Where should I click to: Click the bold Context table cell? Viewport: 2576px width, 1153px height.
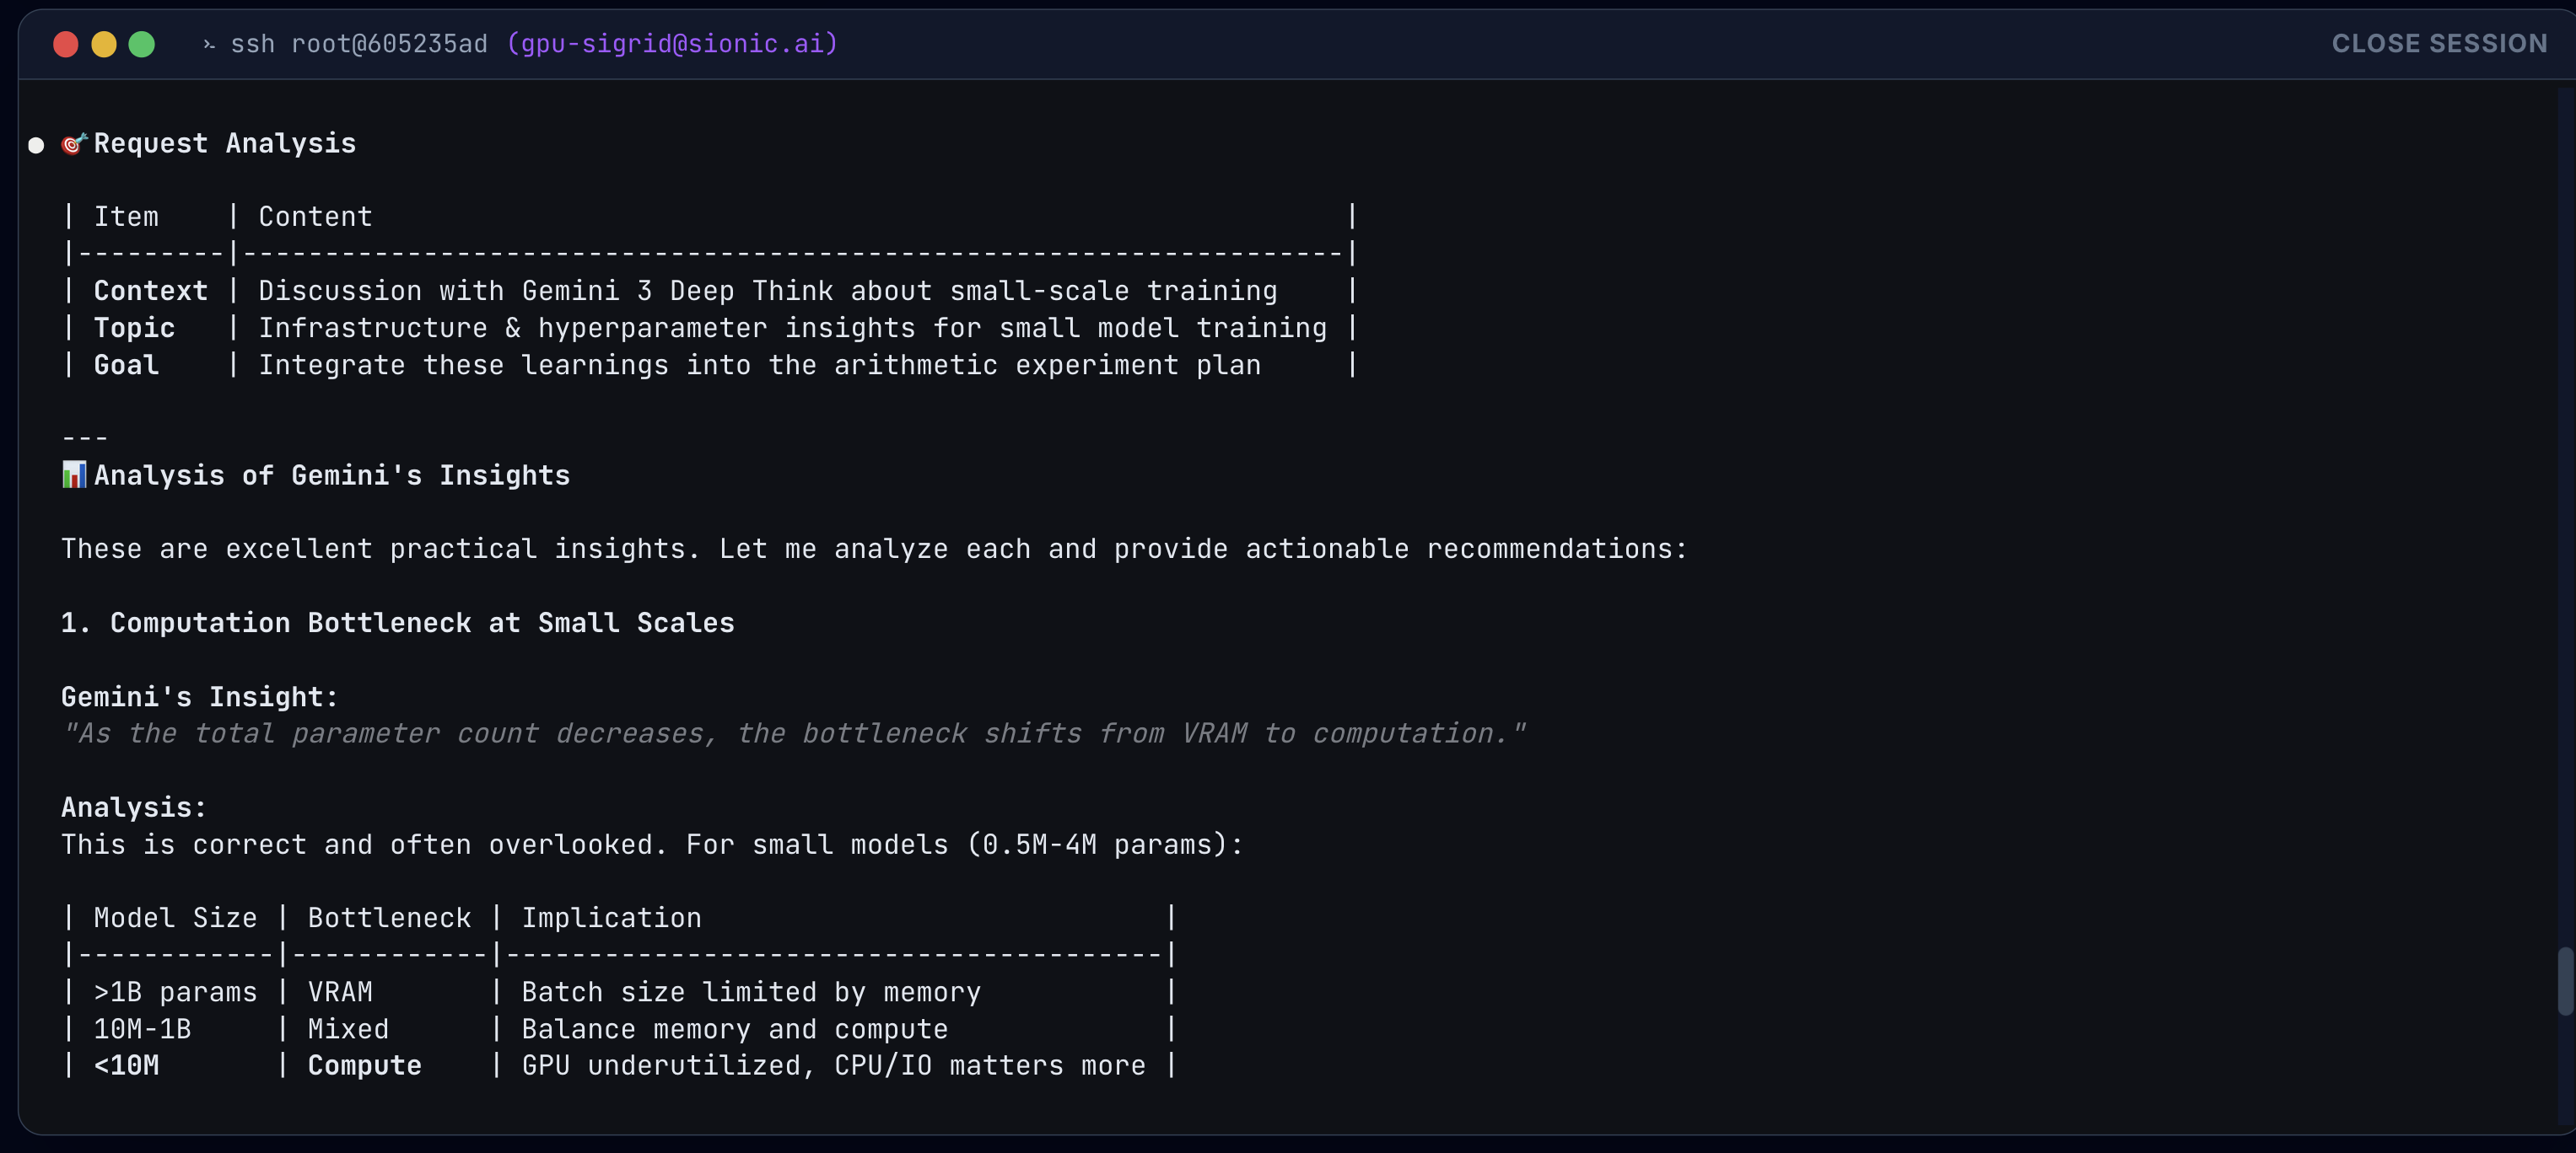point(150,291)
